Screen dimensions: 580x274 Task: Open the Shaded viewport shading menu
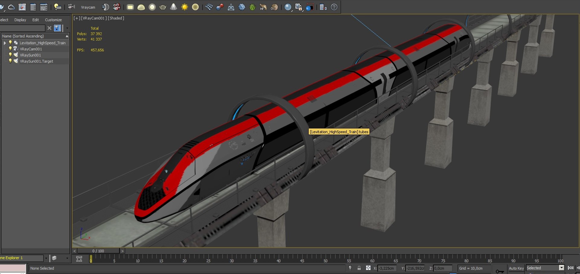116,18
